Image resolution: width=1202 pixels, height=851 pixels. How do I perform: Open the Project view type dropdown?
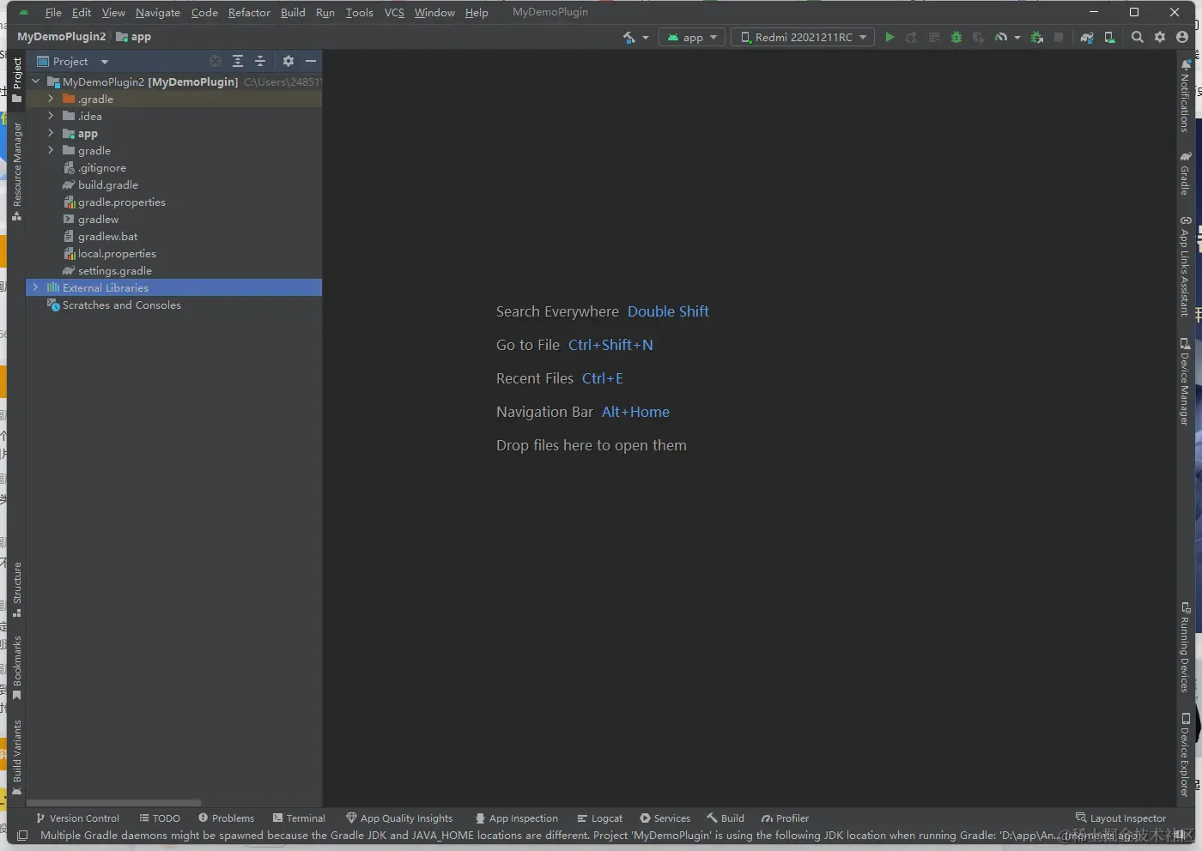pyautogui.click(x=73, y=61)
